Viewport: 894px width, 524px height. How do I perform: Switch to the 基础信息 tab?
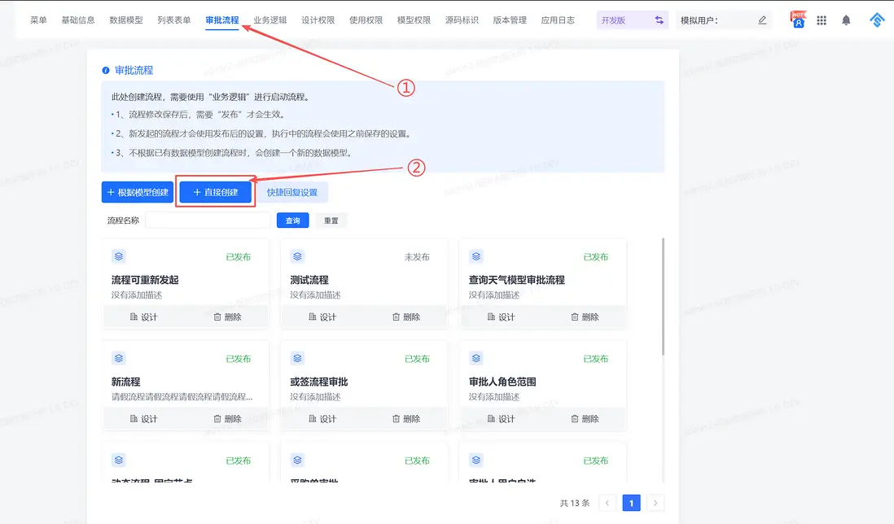78,20
